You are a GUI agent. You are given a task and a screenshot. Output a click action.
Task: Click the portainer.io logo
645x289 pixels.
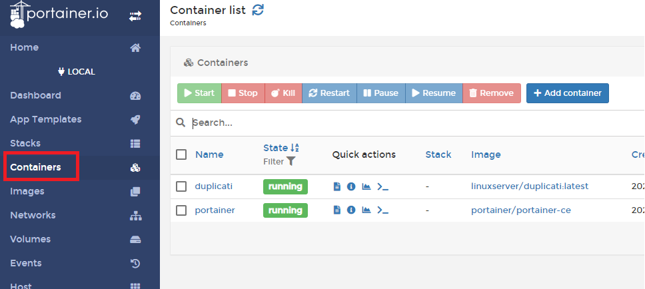[59, 15]
